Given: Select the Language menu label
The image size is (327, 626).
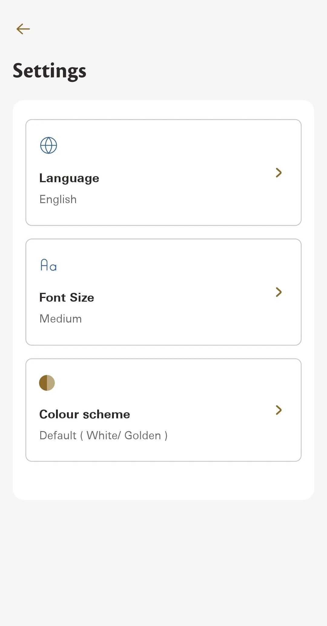Looking at the screenshot, I should coord(69,178).
